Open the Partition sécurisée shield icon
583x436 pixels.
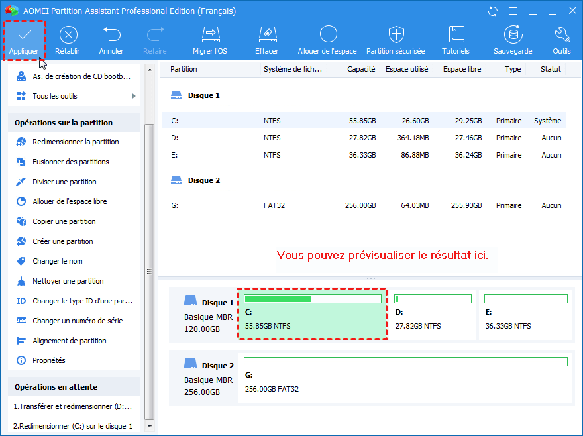(396, 34)
